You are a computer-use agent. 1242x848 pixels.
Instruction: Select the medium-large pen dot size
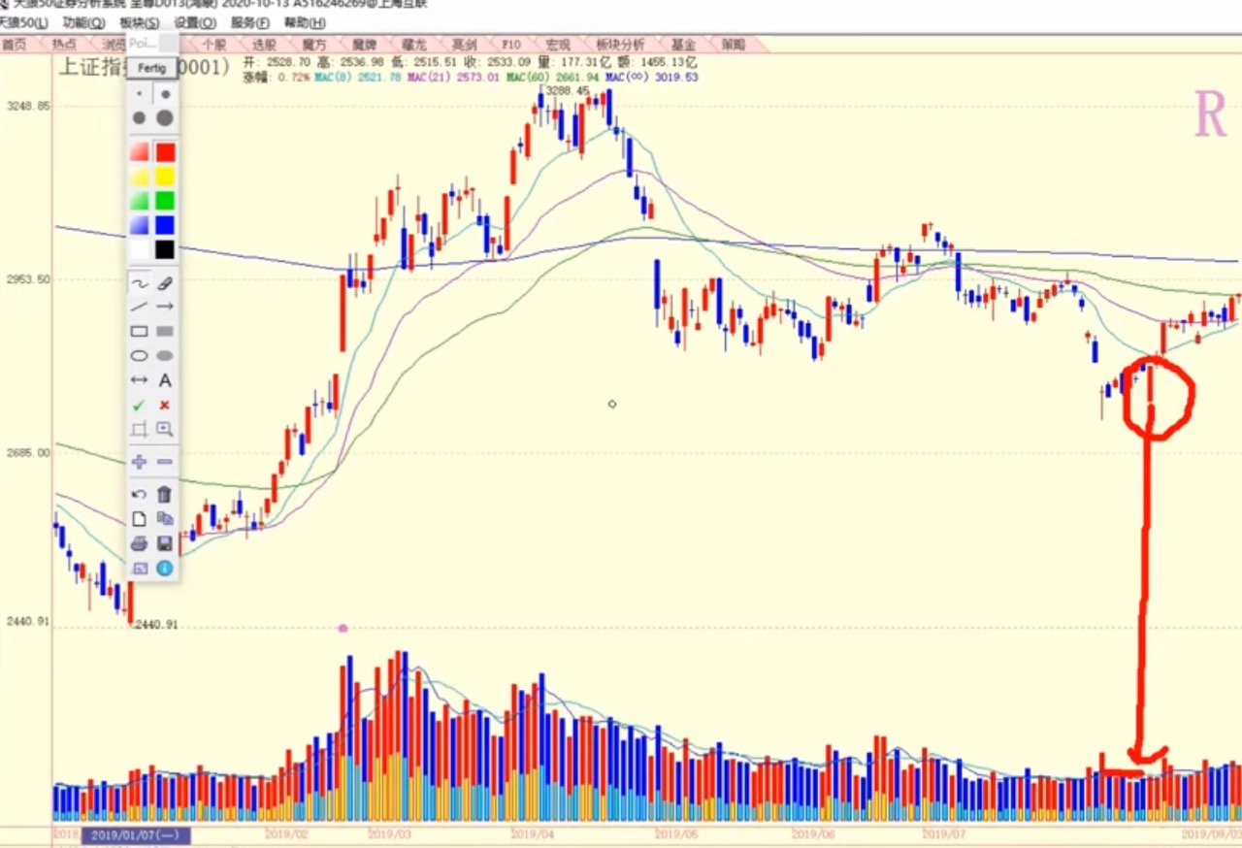140,117
